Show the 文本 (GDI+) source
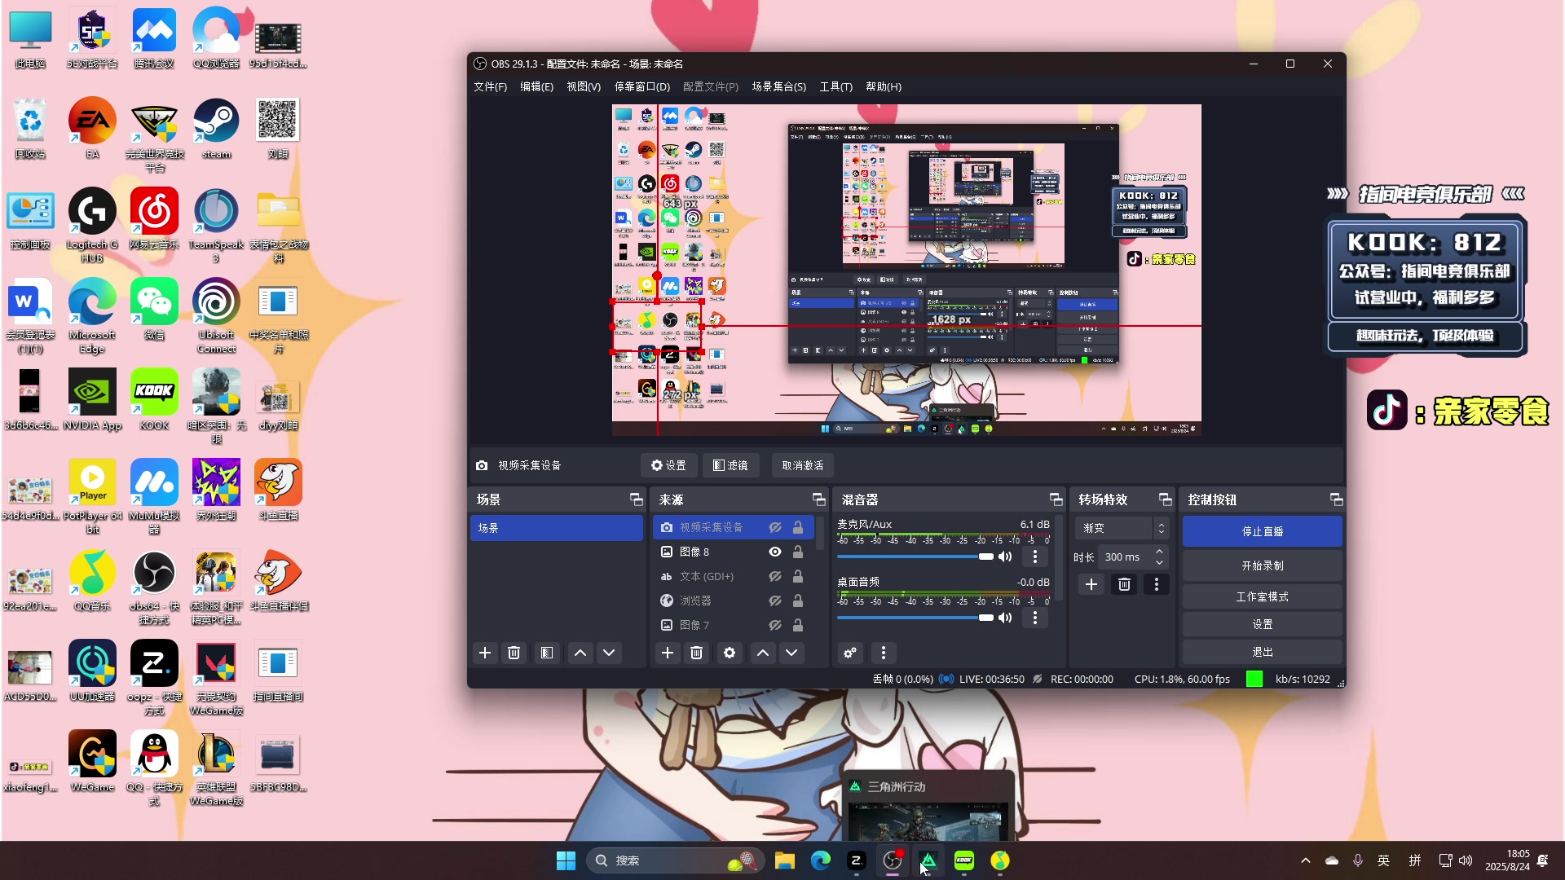This screenshot has height=880, width=1565. (x=775, y=576)
